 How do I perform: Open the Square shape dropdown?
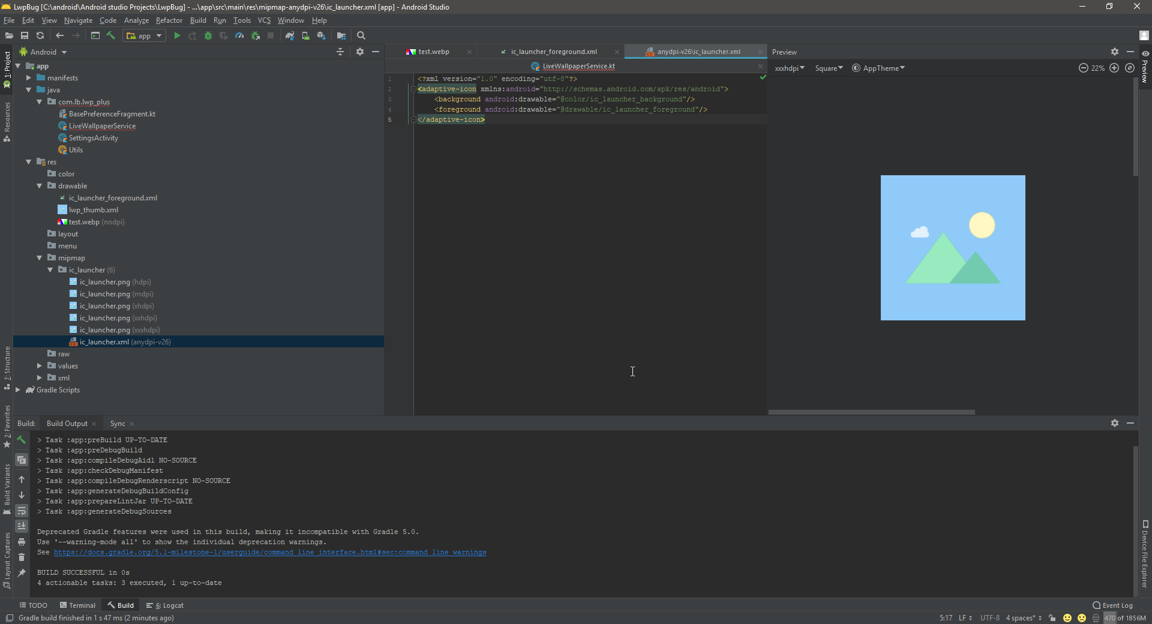[x=828, y=68]
